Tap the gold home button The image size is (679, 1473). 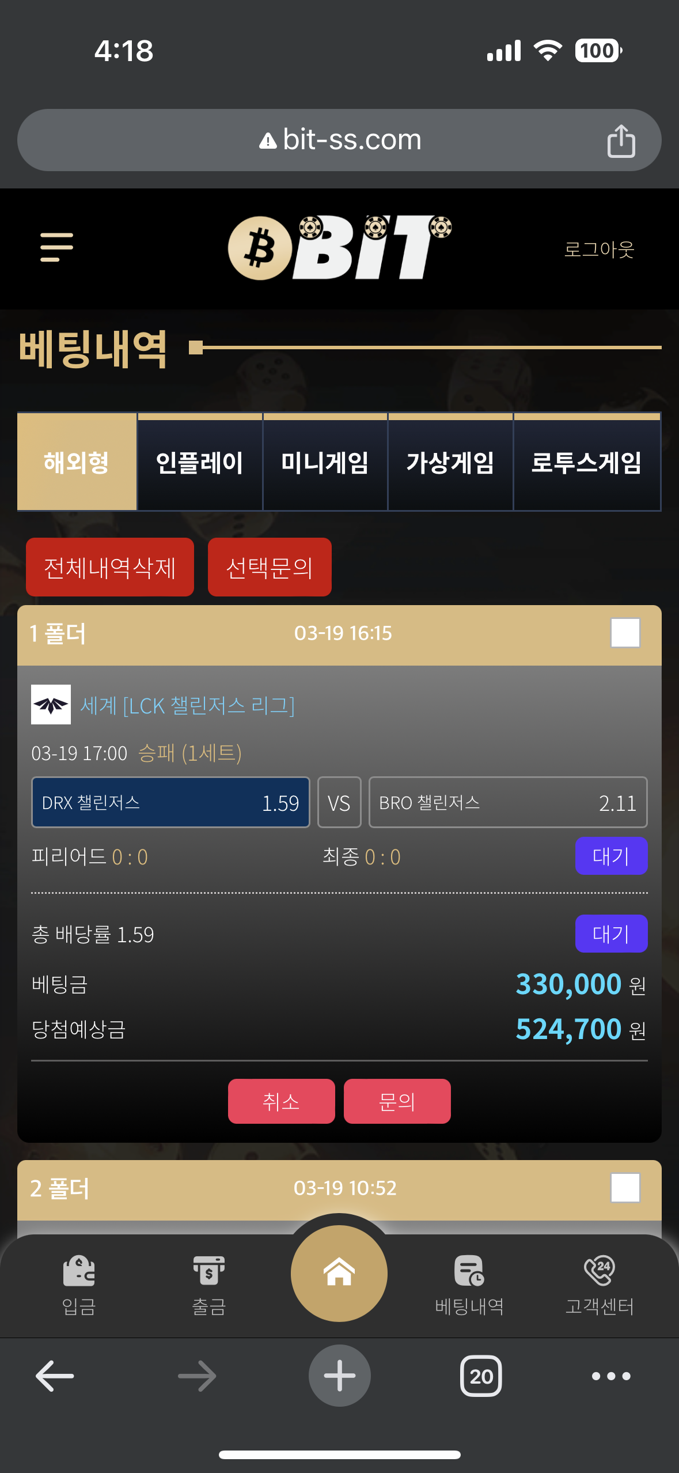click(x=339, y=1273)
